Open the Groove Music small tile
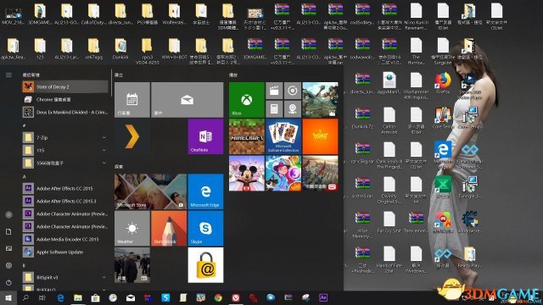Viewport: 543px width, 305px height. [293, 91]
